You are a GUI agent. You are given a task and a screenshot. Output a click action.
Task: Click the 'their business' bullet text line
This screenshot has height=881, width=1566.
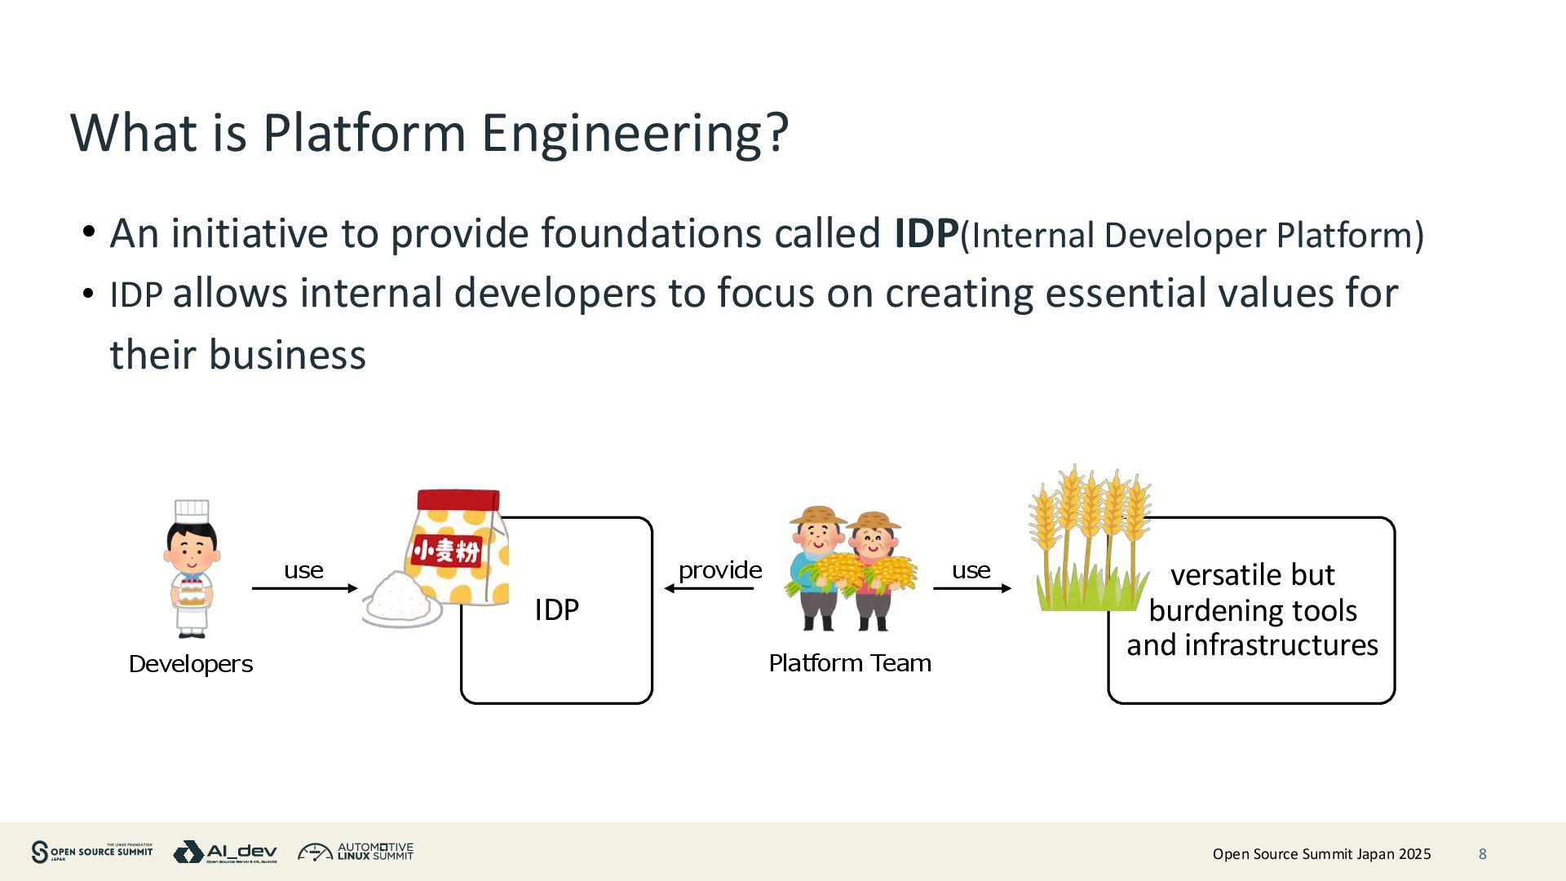coord(238,355)
